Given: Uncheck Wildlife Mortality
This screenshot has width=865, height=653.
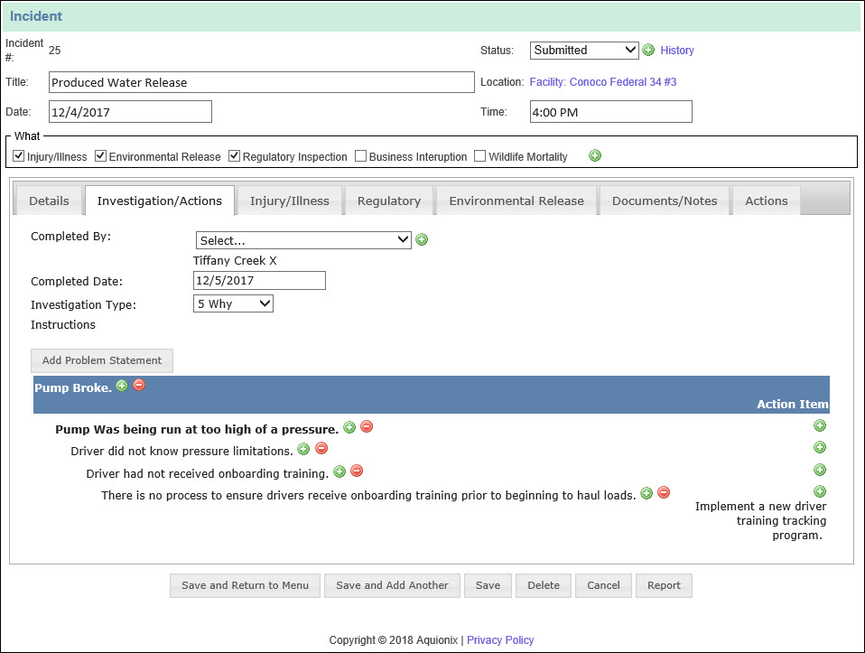Looking at the screenshot, I should (479, 155).
